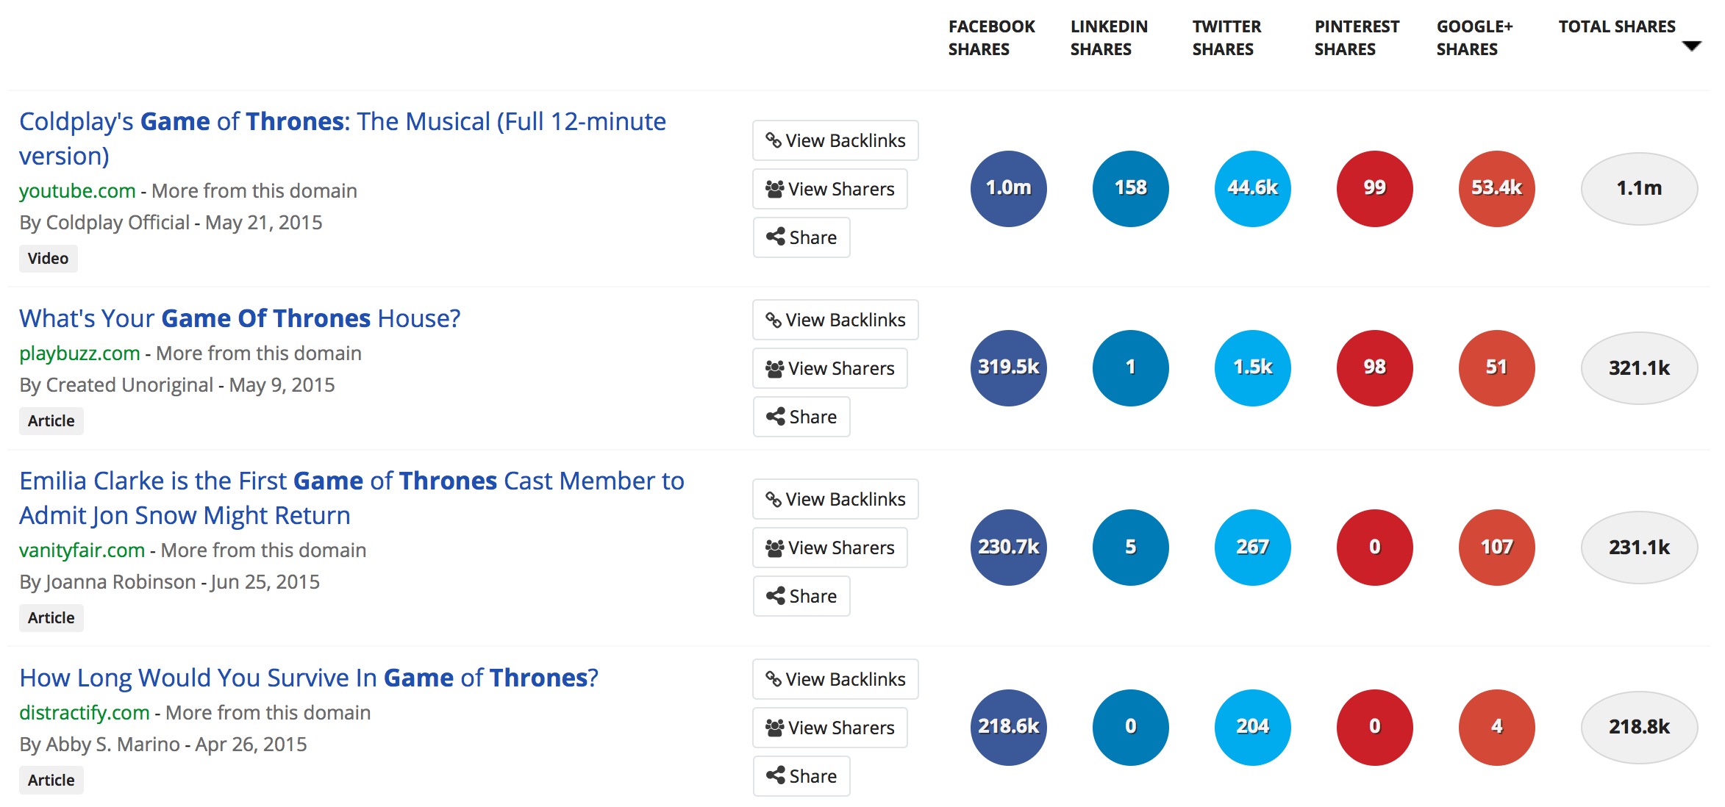The image size is (1725, 807).
Task: Open "What's Your Game Of Thrones House?" link
Action: coord(240,318)
